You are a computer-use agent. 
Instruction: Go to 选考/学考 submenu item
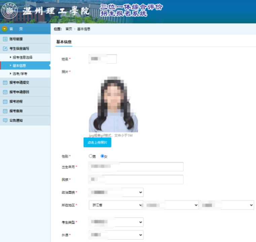[20, 74]
